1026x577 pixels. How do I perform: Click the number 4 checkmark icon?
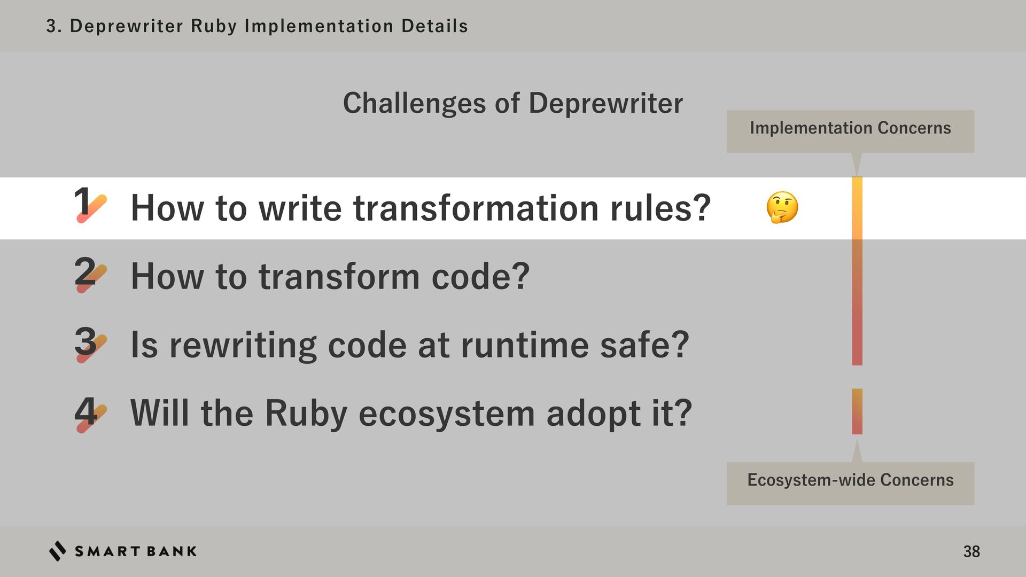(x=91, y=414)
